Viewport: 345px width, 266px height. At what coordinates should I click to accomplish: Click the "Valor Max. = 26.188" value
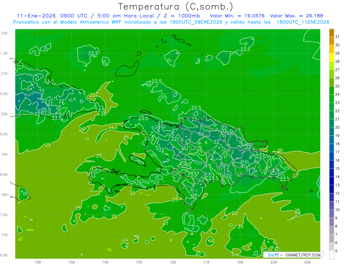click(296, 16)
